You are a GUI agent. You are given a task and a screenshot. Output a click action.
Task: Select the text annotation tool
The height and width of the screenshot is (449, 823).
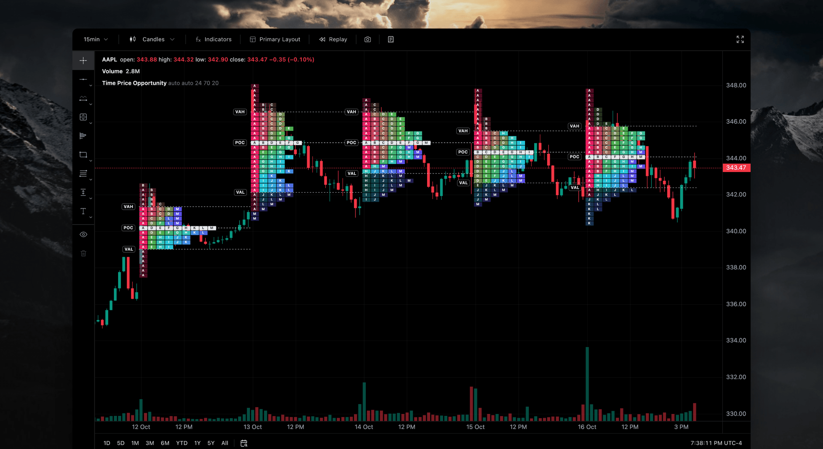pyautogui.click(x=83, y=211)
